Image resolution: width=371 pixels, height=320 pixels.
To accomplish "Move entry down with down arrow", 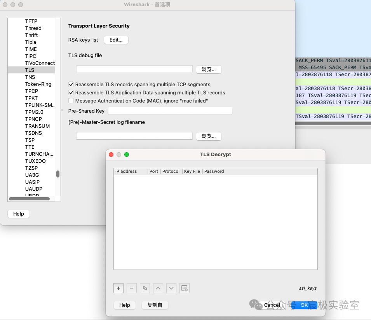I will [171, 288].
